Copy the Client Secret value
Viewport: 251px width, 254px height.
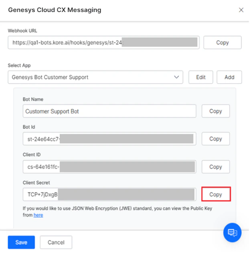[216, 194]
